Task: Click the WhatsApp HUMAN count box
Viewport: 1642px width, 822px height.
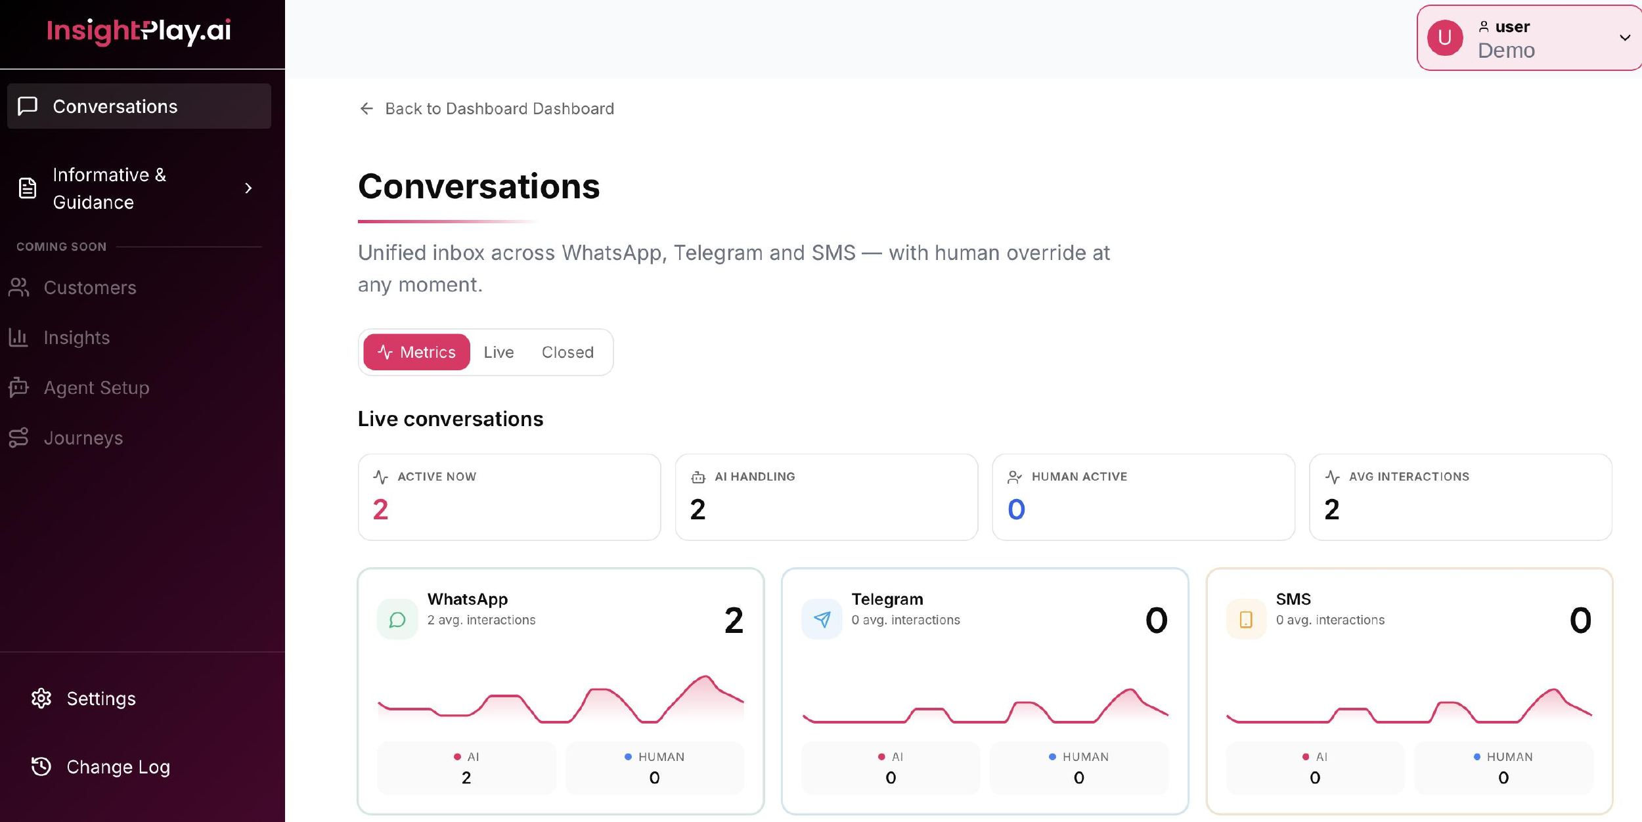Action: pyautogui.click(x=654, y=768)
